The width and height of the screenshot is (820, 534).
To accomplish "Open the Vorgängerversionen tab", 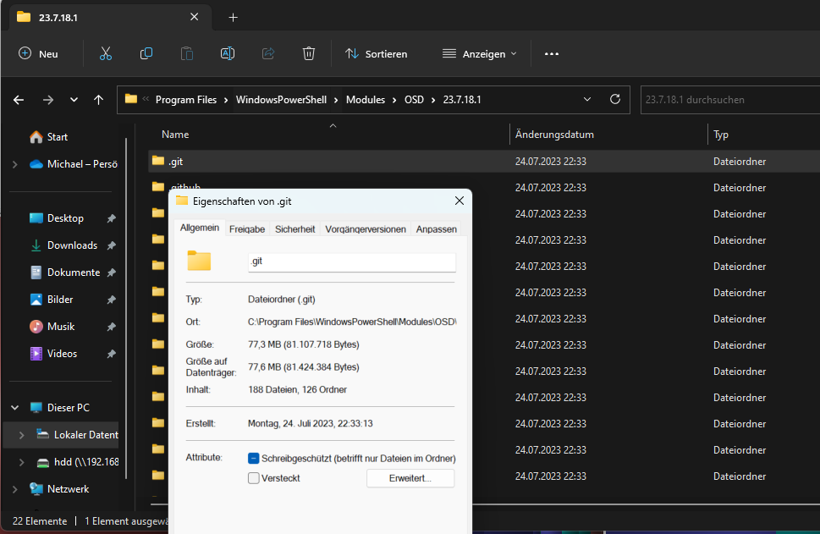I will (365, 228).
